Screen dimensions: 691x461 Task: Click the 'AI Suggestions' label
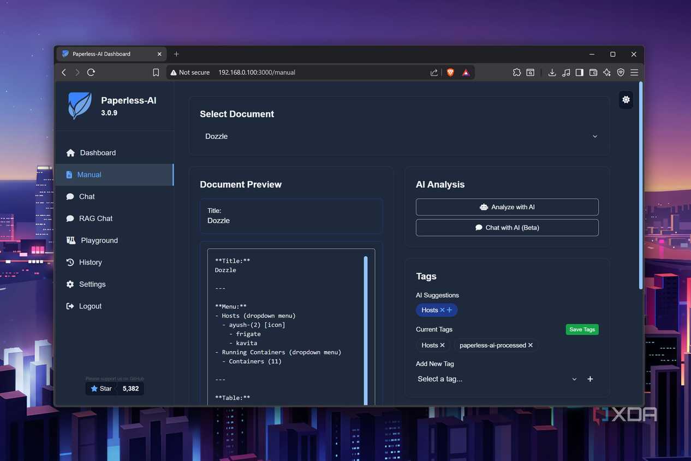(x=437, y=295)
